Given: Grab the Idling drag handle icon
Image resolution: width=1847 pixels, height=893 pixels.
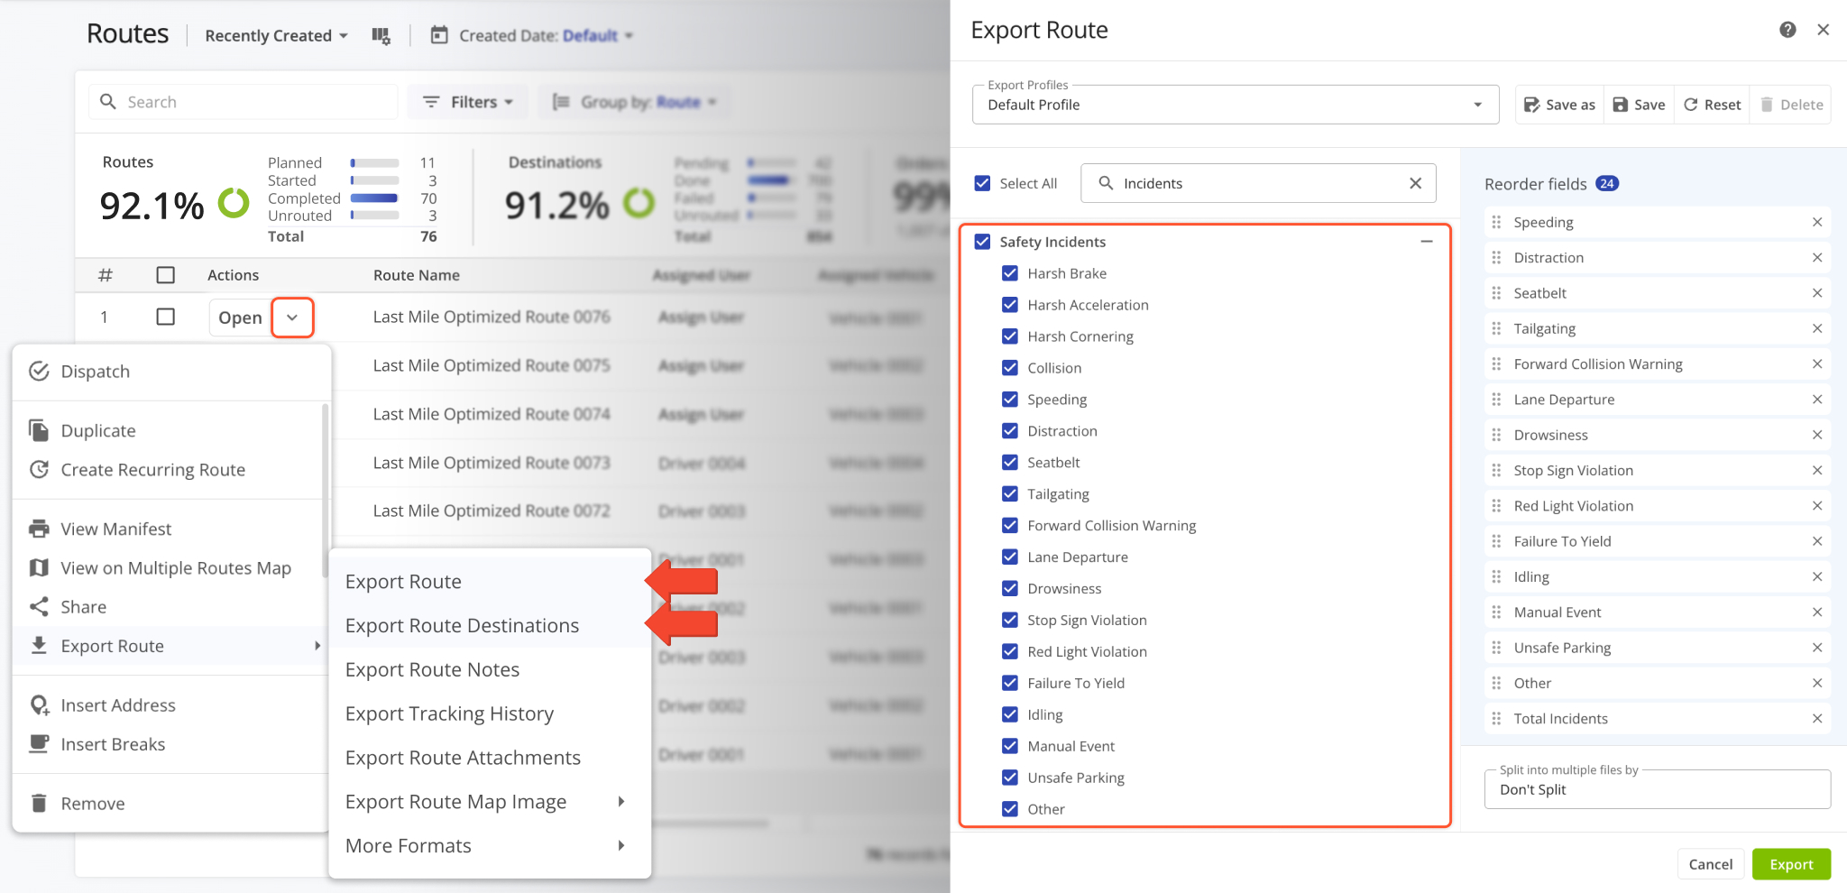Looking at the screenshot, I should [x=1496, y=576].
